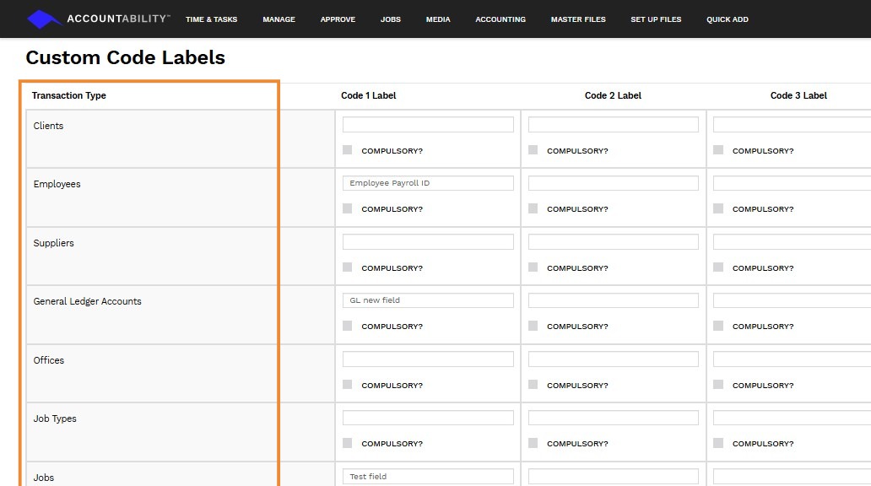The height and width of the screenshot is (486, 871).
Task: Open the Accounting menu
Action: [500, 19]
